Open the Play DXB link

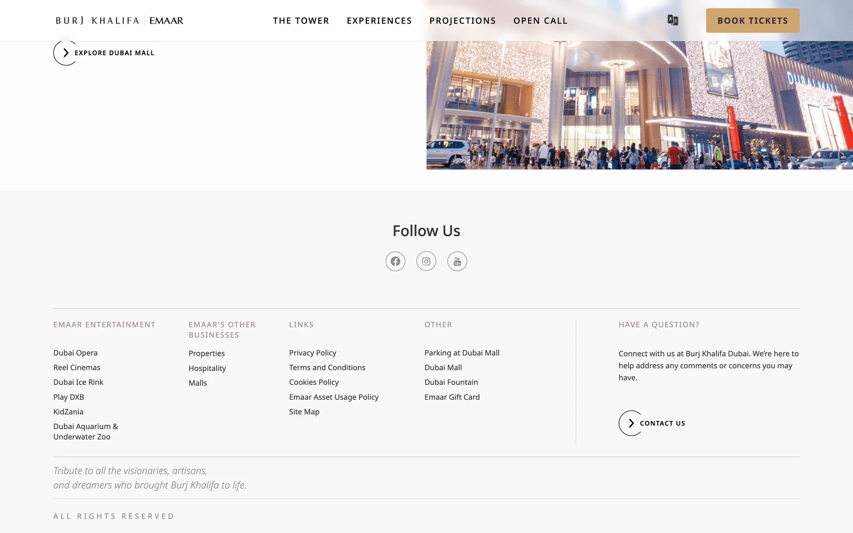pos(69,397)
